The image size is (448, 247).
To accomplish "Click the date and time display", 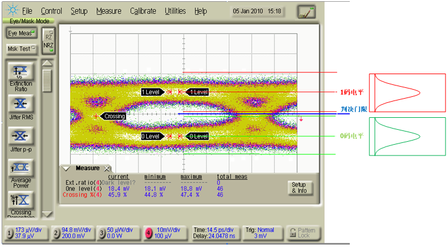I will pyautogui.click(x=257, y=11).
